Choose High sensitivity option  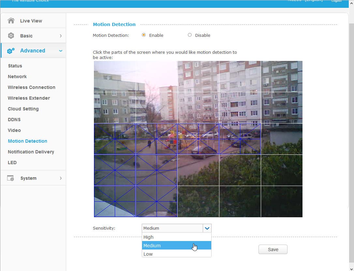pos(177,237)
